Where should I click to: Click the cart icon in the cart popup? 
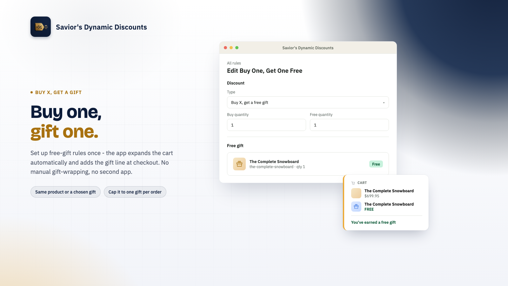353,183
